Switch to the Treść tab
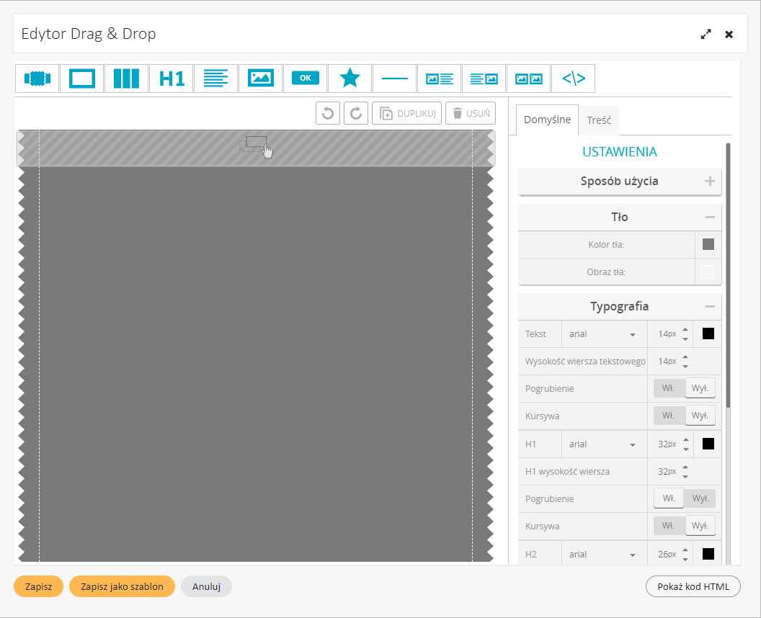 pyautogui.click(x=599, y=120)
